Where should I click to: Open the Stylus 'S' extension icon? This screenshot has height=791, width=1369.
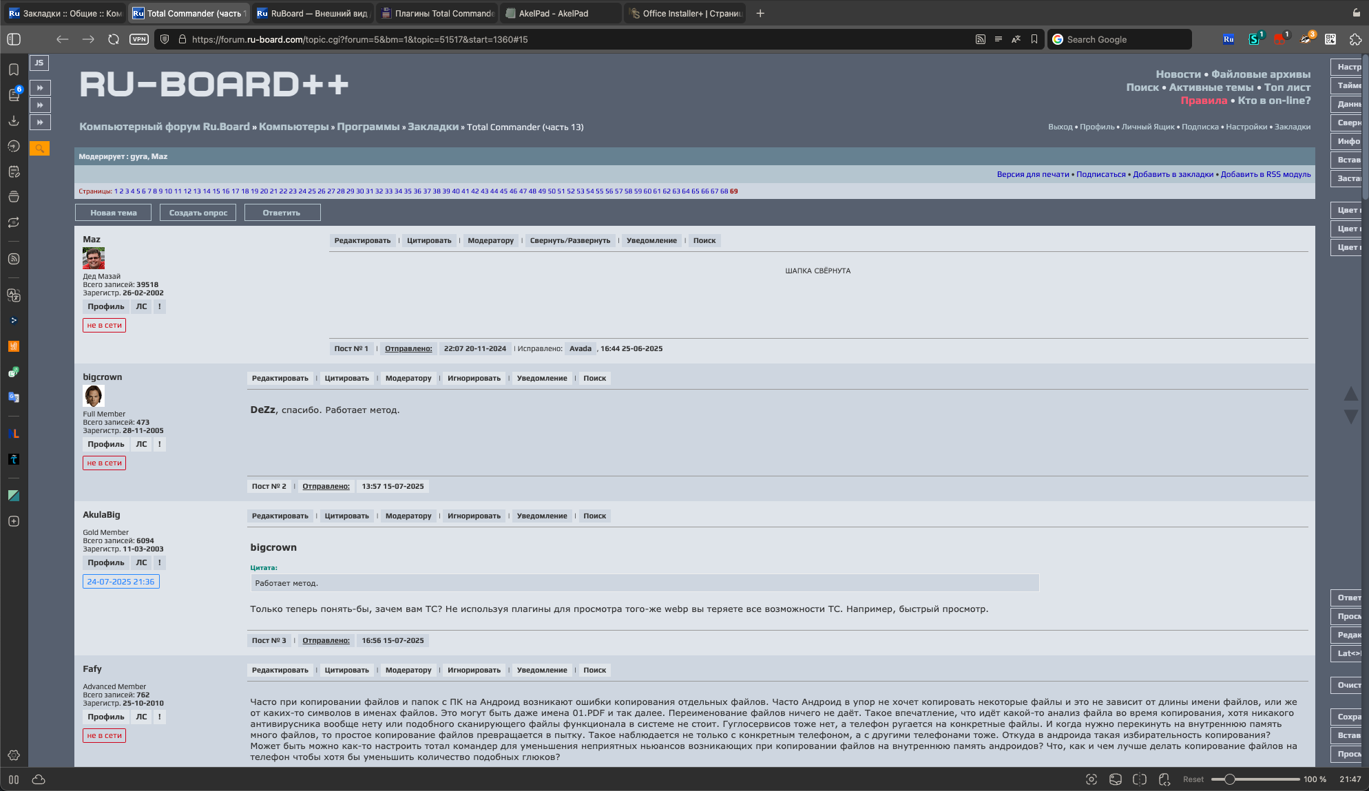(1255, 39)
